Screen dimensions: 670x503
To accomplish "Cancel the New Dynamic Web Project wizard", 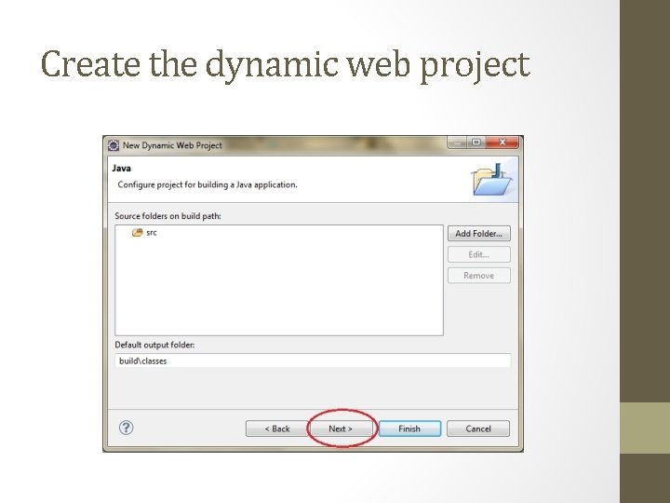I will pos(478,428).
